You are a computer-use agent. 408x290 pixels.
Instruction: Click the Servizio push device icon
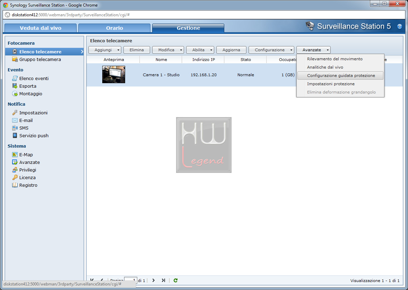coord(15,135)
